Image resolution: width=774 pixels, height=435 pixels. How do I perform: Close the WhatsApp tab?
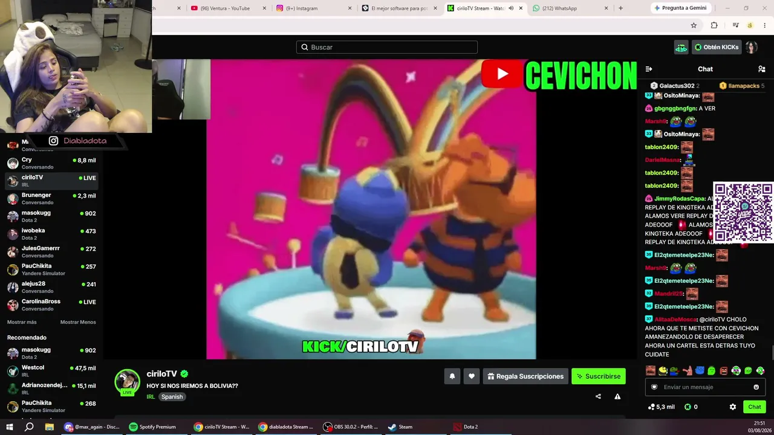pos(607,8)
